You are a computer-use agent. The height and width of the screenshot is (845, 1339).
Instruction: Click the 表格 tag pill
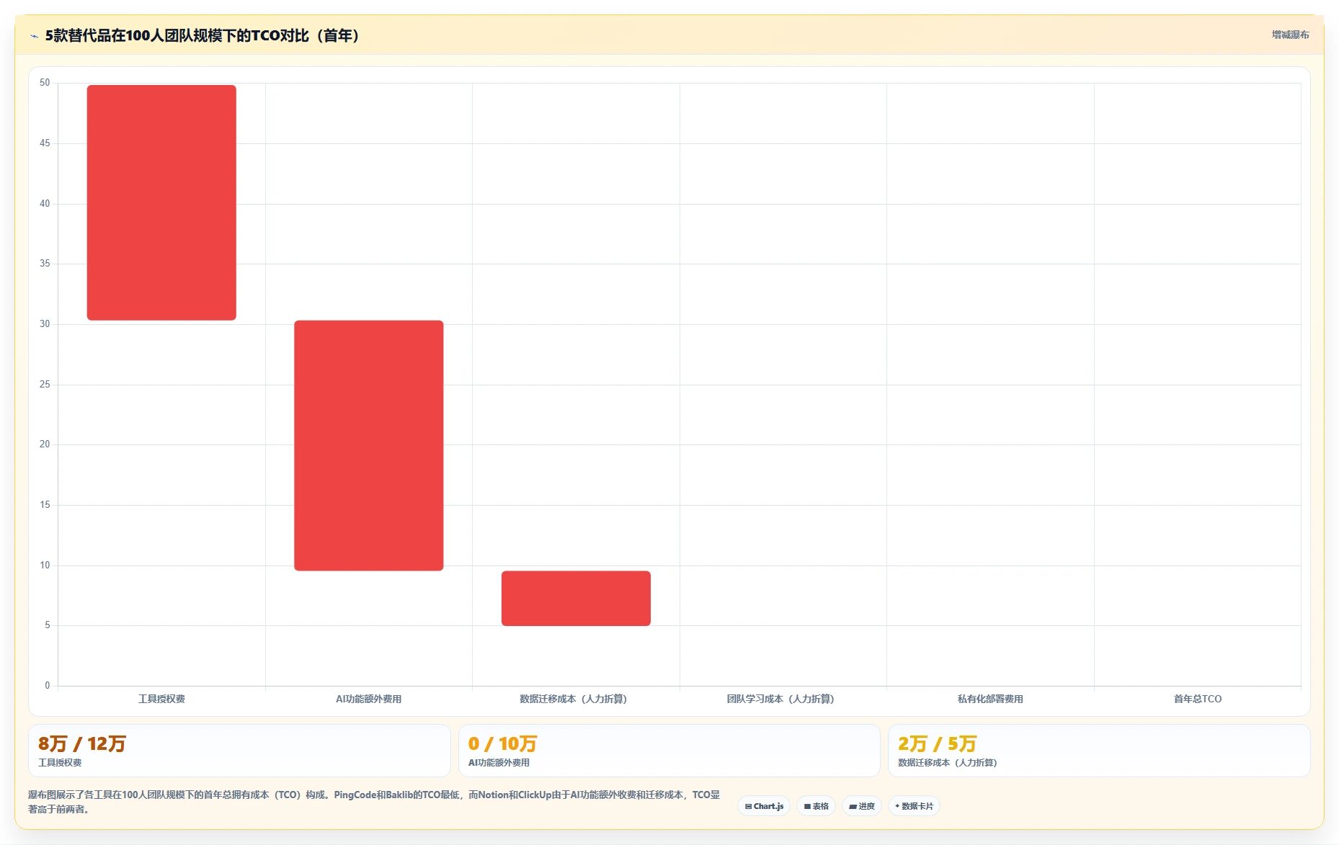click(x=816, y=806)
